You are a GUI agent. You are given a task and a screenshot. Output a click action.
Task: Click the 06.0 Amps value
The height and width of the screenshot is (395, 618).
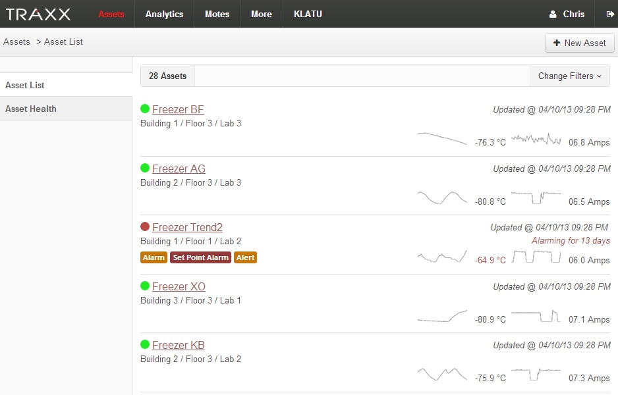pos(589,260)
